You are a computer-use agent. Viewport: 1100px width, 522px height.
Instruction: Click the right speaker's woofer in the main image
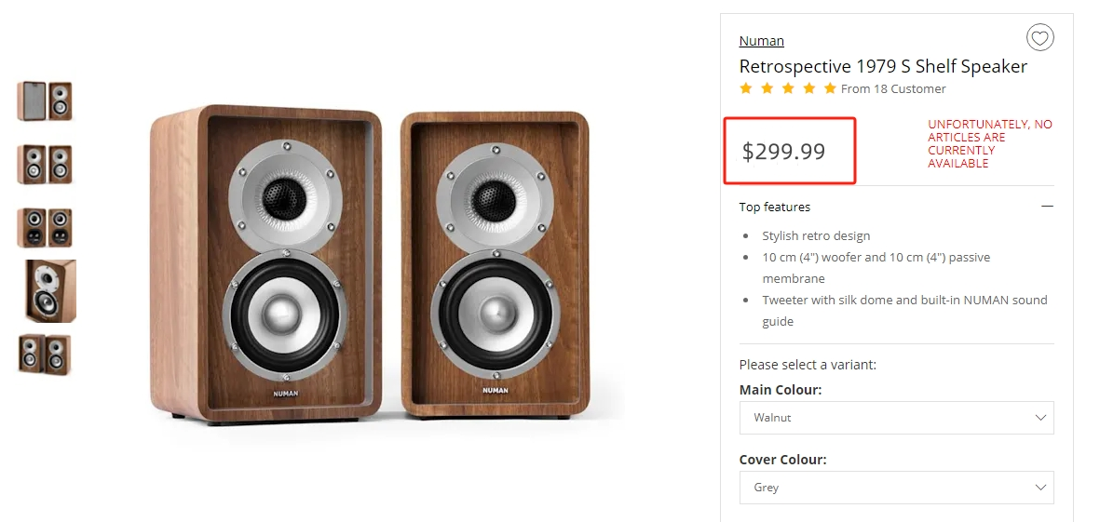(495, 310)
